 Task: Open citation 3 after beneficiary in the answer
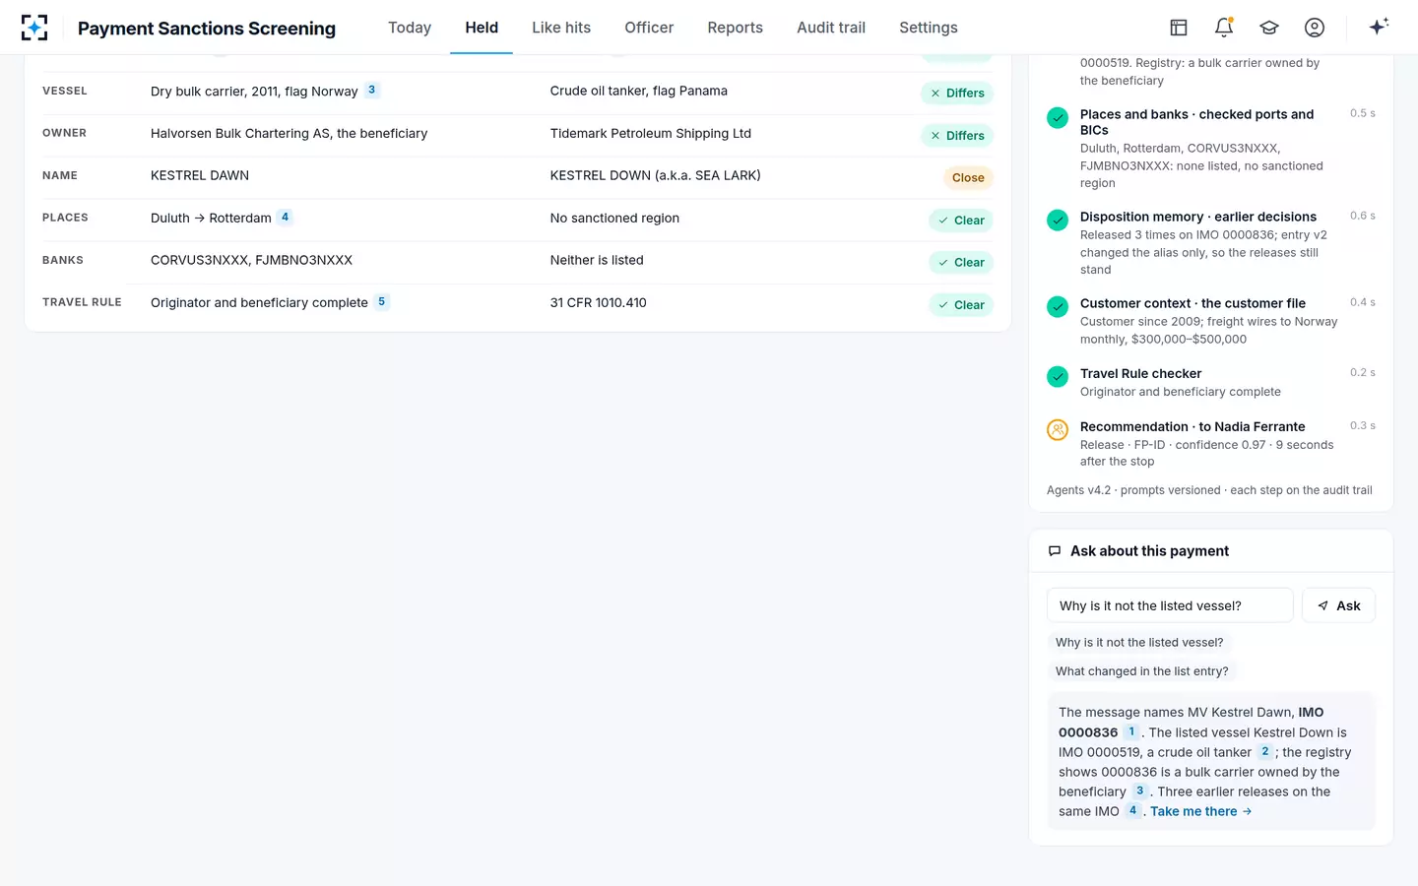(1139, 791)
